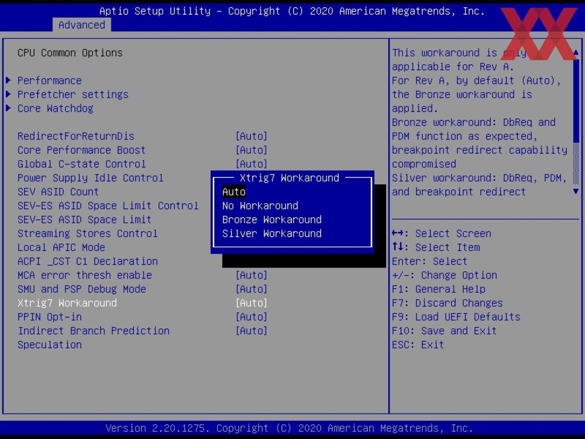This screenshot has width=585, height=439.
Task: Select Auto in Xtrig7 Workaround popup
Action: 234,192
